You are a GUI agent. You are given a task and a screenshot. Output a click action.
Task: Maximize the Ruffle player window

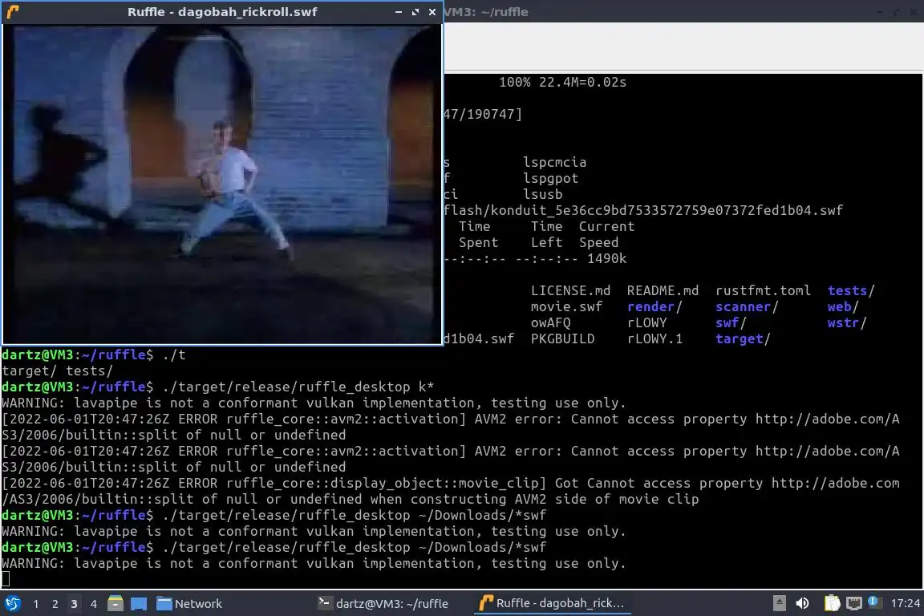point(415,12)
